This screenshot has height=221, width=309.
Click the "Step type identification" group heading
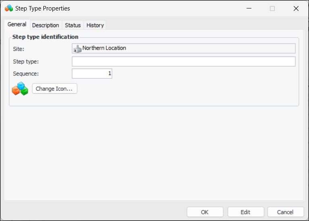click(x=45, y=37)
